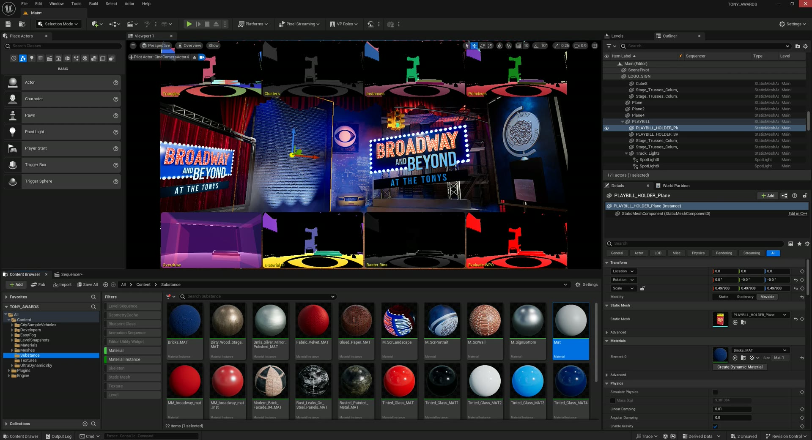Image resolution: width=812 pixels, height=440 pixels.
Task: Open the Build menu
Action: coord(93,4)
